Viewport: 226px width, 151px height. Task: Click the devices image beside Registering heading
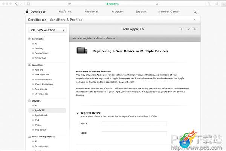pos(82,51)
